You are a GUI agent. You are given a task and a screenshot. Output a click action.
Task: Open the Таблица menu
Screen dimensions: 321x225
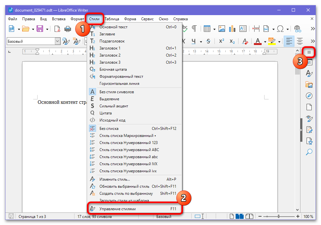click(x=112, y=19)
